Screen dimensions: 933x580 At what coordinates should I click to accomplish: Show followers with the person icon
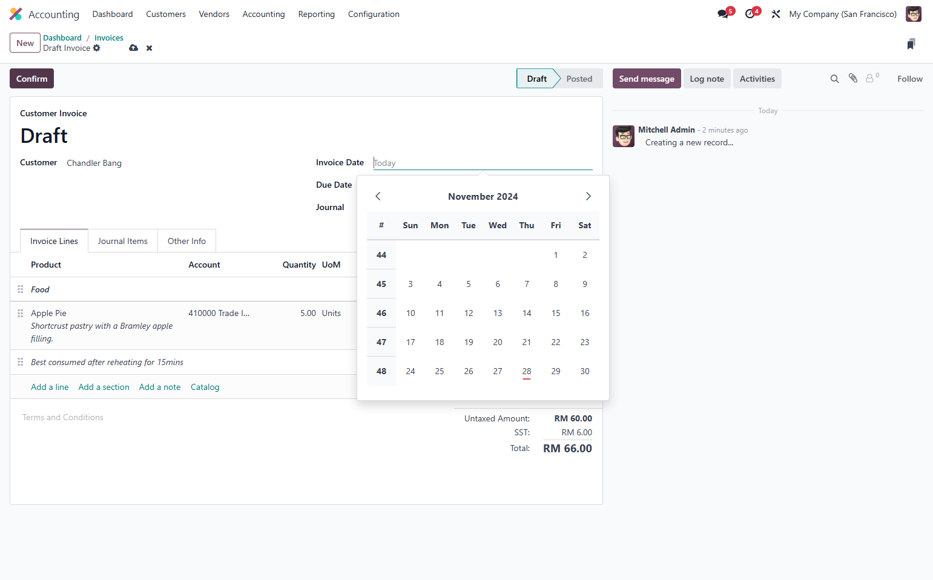tap(870, 78)
